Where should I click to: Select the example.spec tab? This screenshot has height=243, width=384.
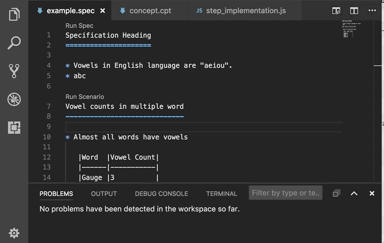[70, 10]
